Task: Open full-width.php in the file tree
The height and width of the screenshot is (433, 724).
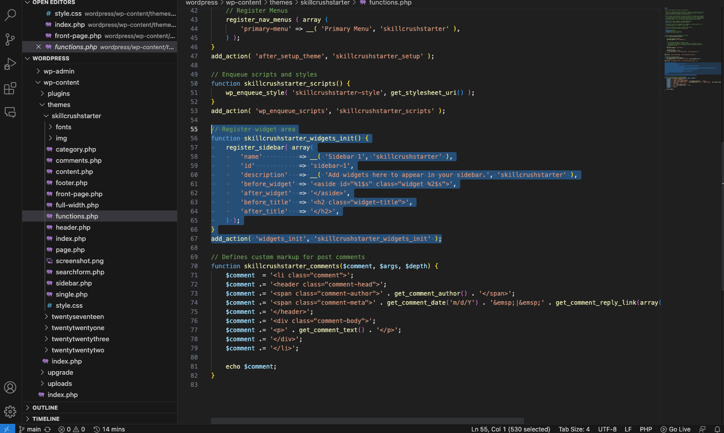Action: [x=99, y=205]
